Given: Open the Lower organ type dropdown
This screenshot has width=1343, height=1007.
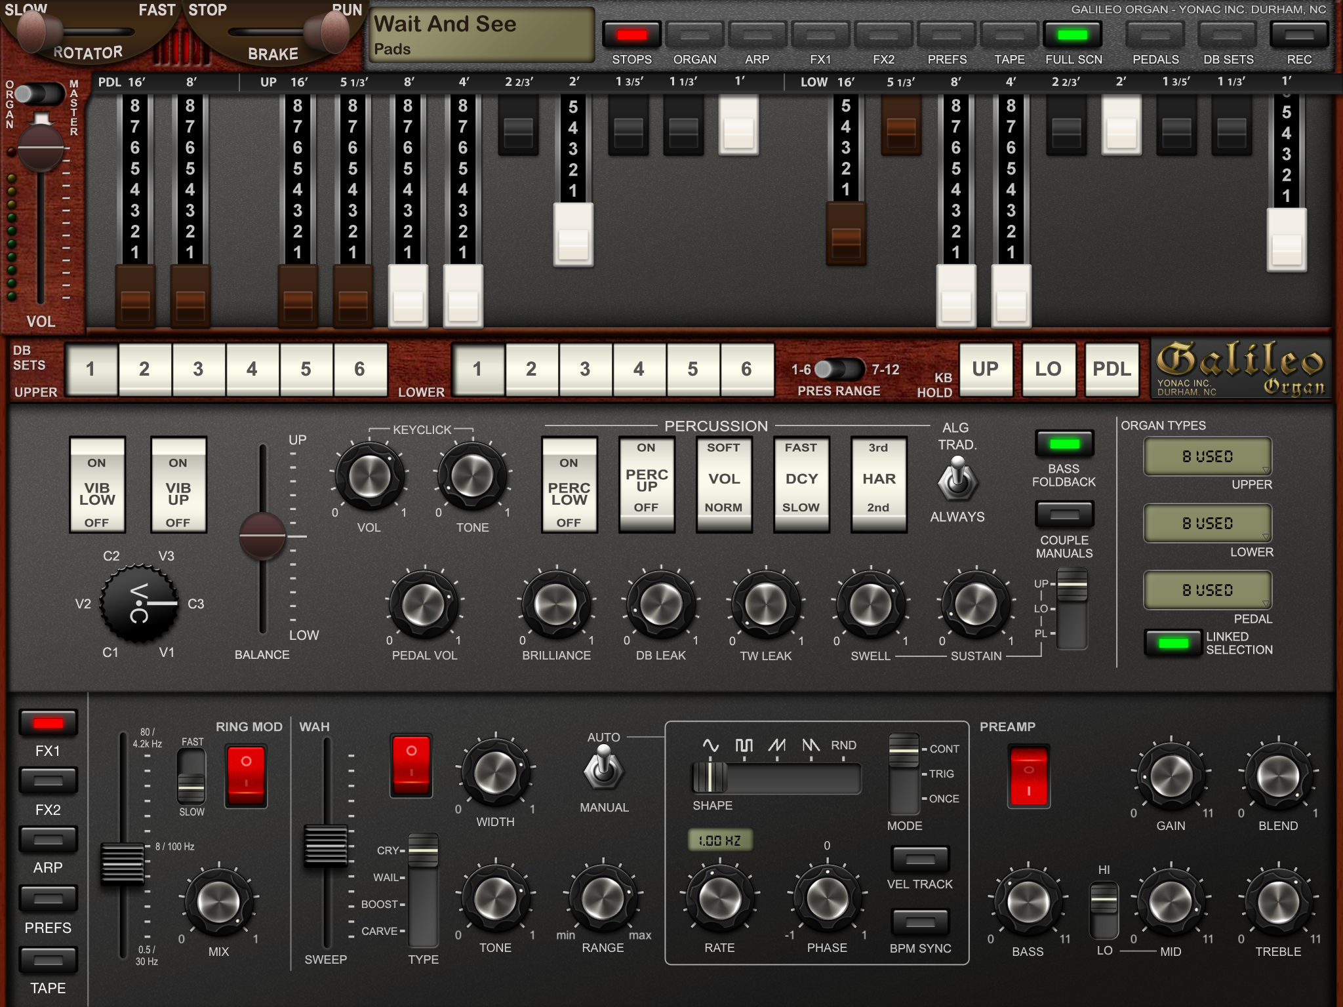Looking at the screenshot, I should point(1207,523).
